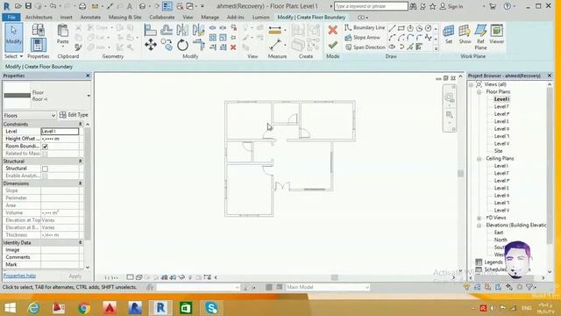Switch to Manage ribbon tab
This screenshot has width=561, height=316.
[x=209, y=18]
